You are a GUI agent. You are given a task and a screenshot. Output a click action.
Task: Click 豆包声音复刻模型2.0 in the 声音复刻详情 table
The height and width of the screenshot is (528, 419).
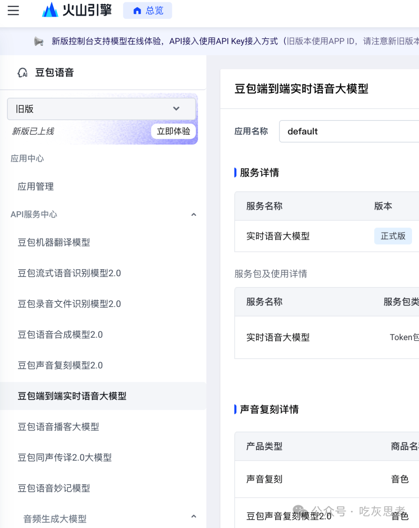[x=289, y=516]
